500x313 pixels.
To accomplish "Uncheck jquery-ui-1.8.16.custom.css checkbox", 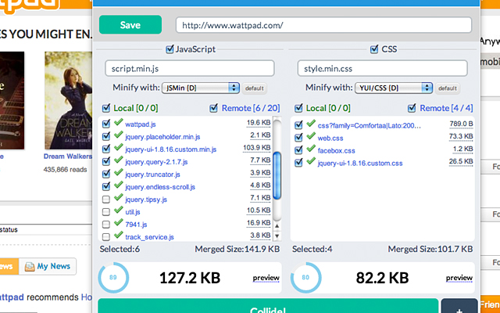I will pyautogui.click(x=298, y=163).
